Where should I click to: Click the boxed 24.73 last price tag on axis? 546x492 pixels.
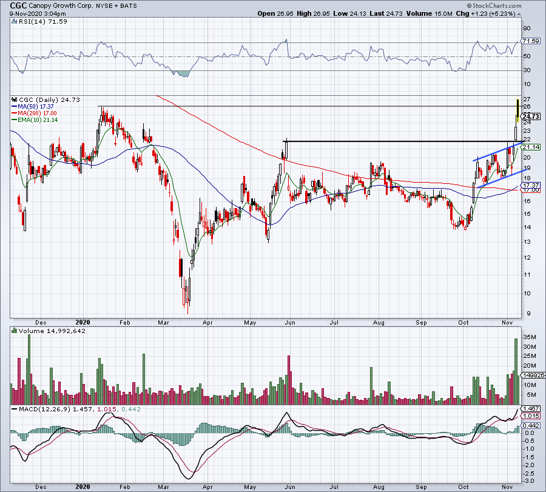(531, 116)
